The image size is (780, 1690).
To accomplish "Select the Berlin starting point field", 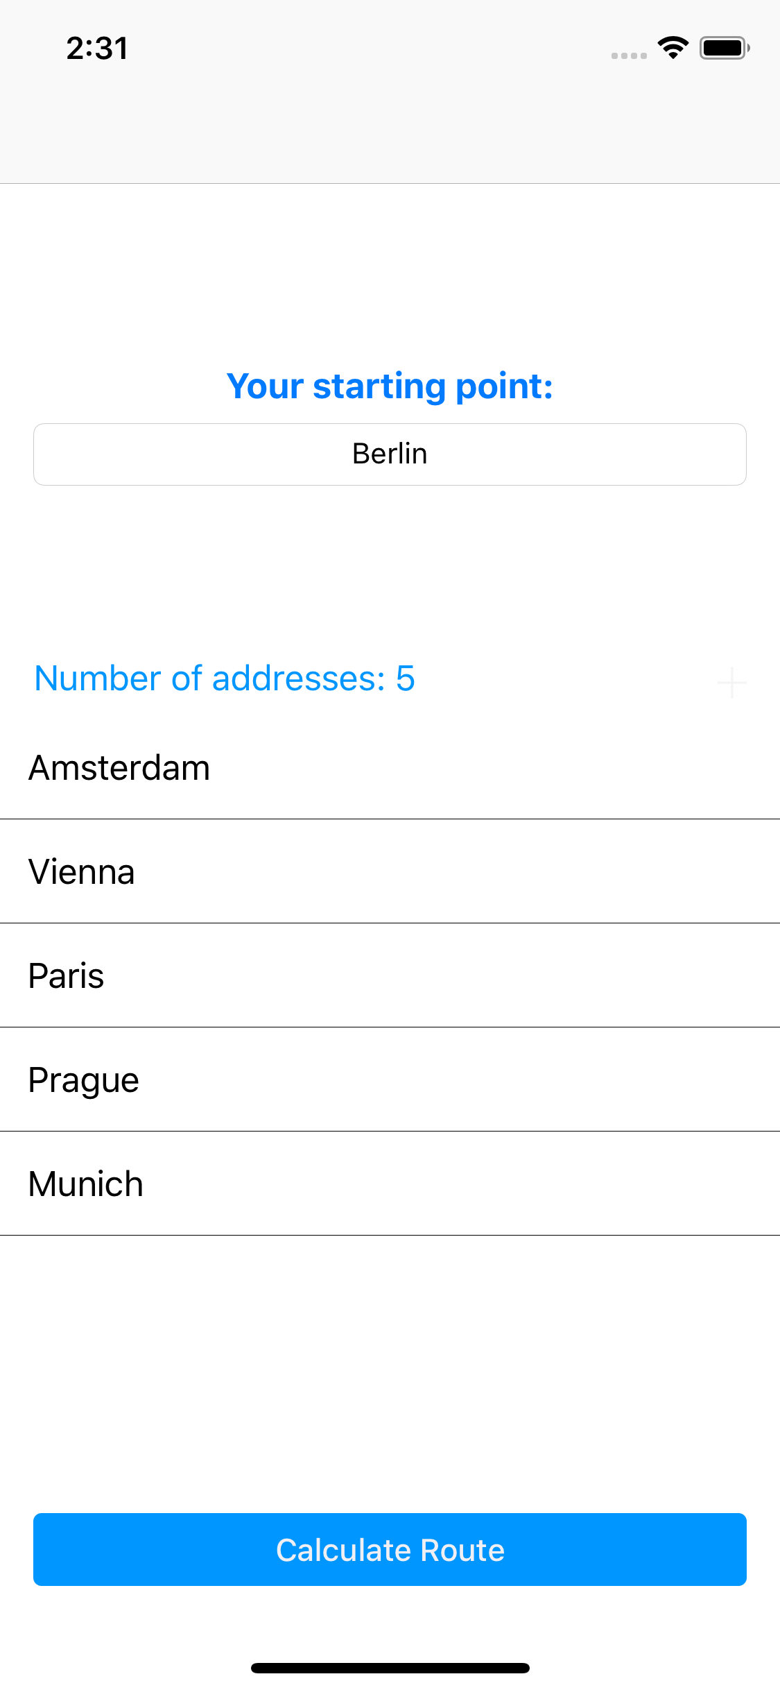I will coord(390,454).
